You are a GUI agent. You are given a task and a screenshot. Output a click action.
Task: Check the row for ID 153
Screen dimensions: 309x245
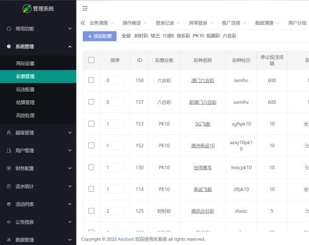point(91,124)
